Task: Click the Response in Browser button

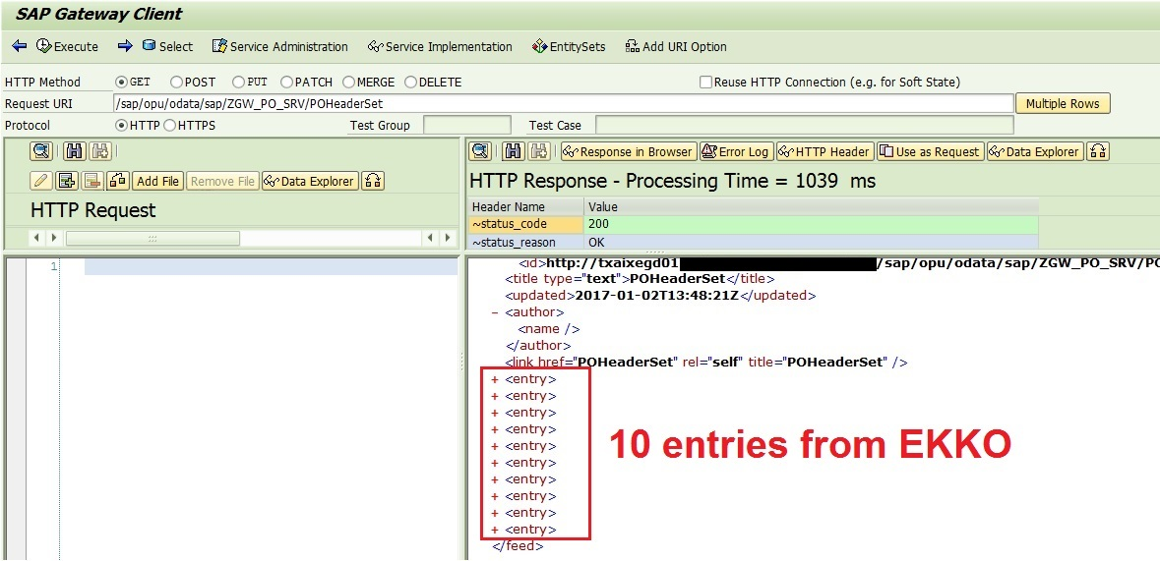Action: [x=628, y=151]
